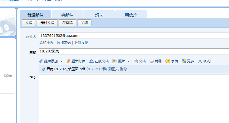Click the attachment paperclip icon before 西南18J202
The width and height of the screenshot is (229, 123).
[x=43, y=69]
